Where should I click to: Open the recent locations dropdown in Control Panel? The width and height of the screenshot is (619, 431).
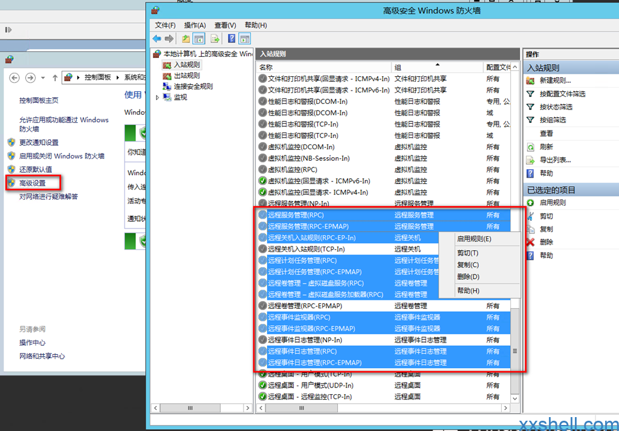tap(43, 78)
